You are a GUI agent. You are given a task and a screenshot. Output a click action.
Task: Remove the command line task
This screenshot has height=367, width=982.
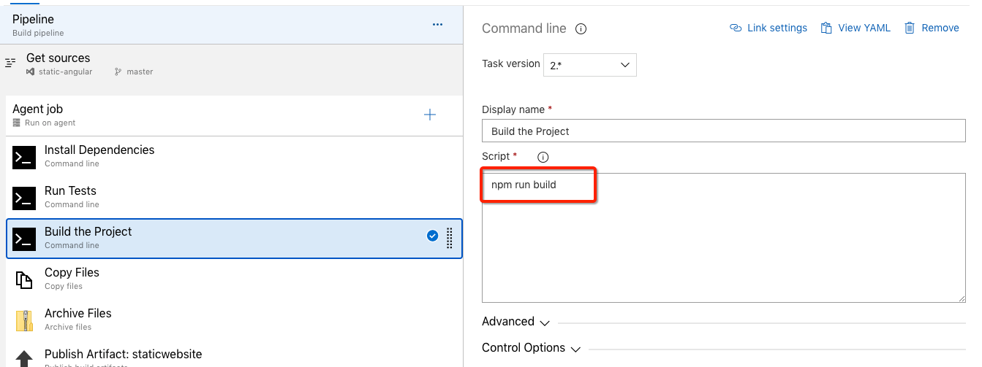932,28
